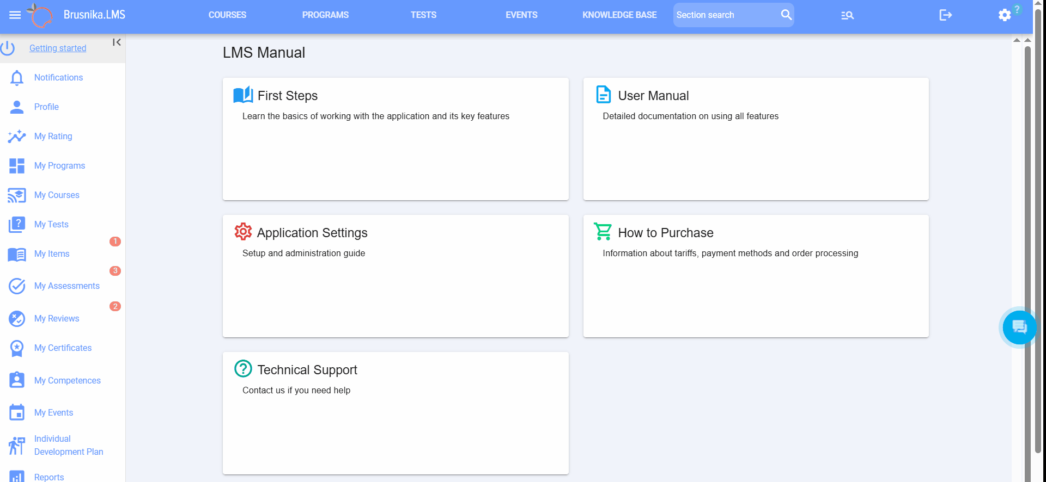The height and width of the screenshot is (482, 1046).
Task: Click the Profile person icon
Action: 17,107
